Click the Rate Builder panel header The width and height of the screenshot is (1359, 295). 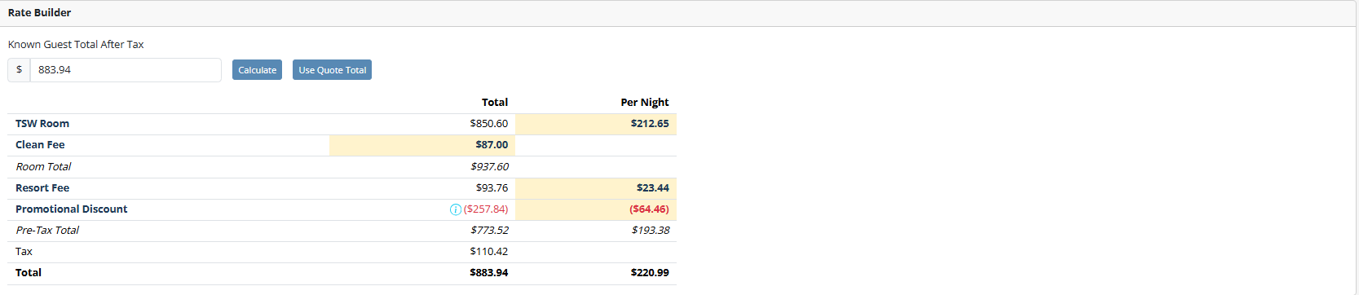[679, 13]
